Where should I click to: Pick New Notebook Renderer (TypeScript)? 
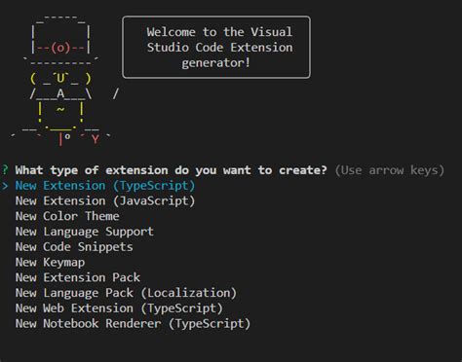point(133,324)
